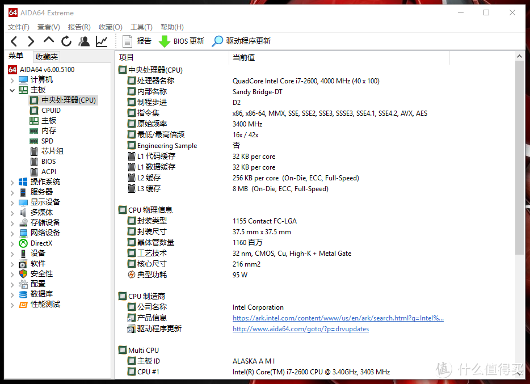
Task: Expand the 多媒体 tree node
Action: point(12,213)
